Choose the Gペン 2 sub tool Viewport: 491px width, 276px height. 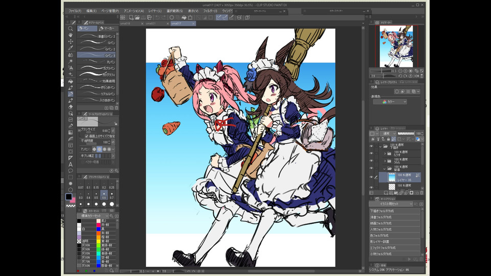click(x=97, y=49)
